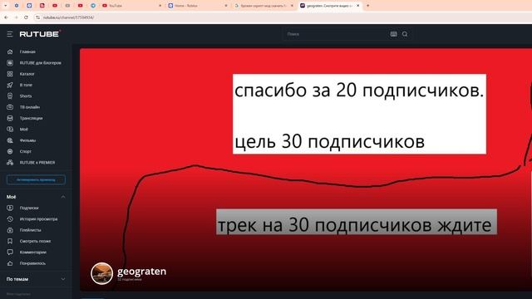Click the icon beside RUTUBE x PREMIER
This screenshot has height=299, width=532.
click(10, 163)
